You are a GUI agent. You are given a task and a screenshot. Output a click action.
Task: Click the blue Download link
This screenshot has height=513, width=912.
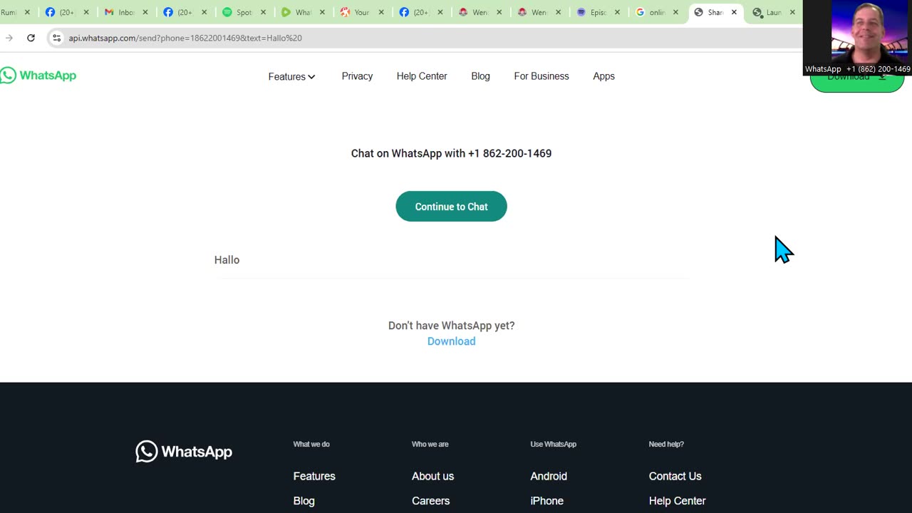451,341
